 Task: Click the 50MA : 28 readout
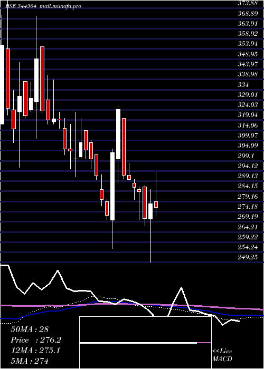(30, 329)
